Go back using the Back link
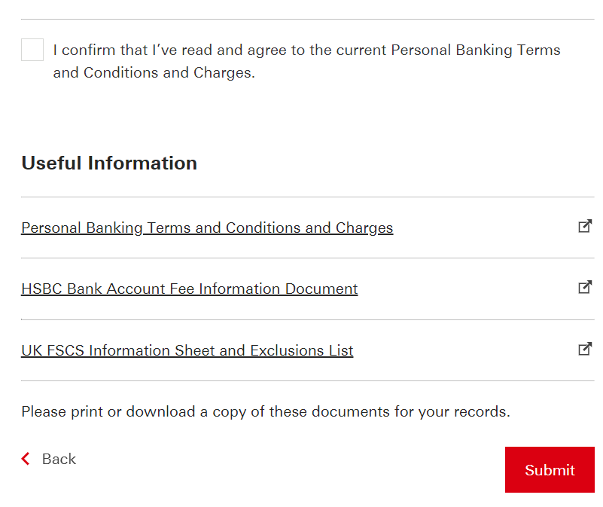Screen dimensions: 603x507 coord(48,459)
